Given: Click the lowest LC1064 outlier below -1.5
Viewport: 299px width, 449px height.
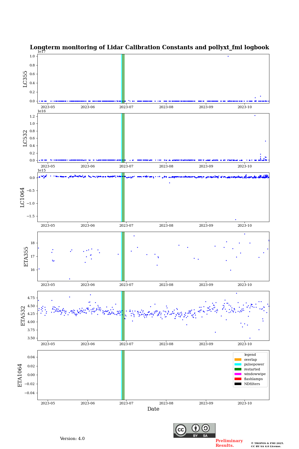Looking at the screenshot, I should pos(235,220).
